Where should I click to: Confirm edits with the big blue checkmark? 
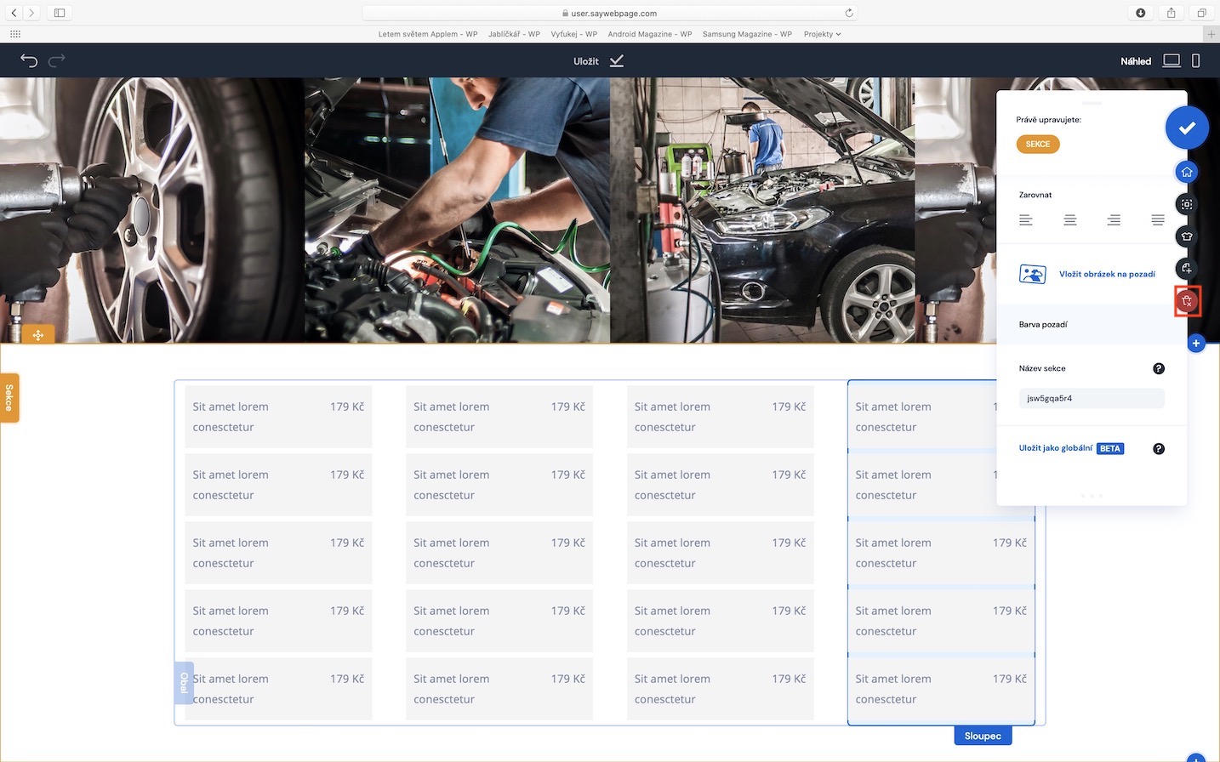point(1187,128)
